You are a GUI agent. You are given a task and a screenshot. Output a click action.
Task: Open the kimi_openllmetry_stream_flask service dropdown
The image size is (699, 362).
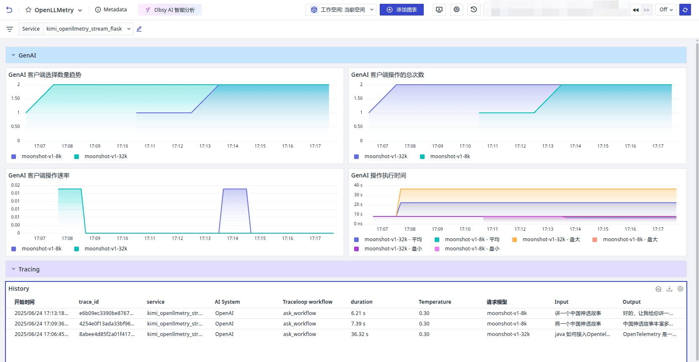[88, 29]
